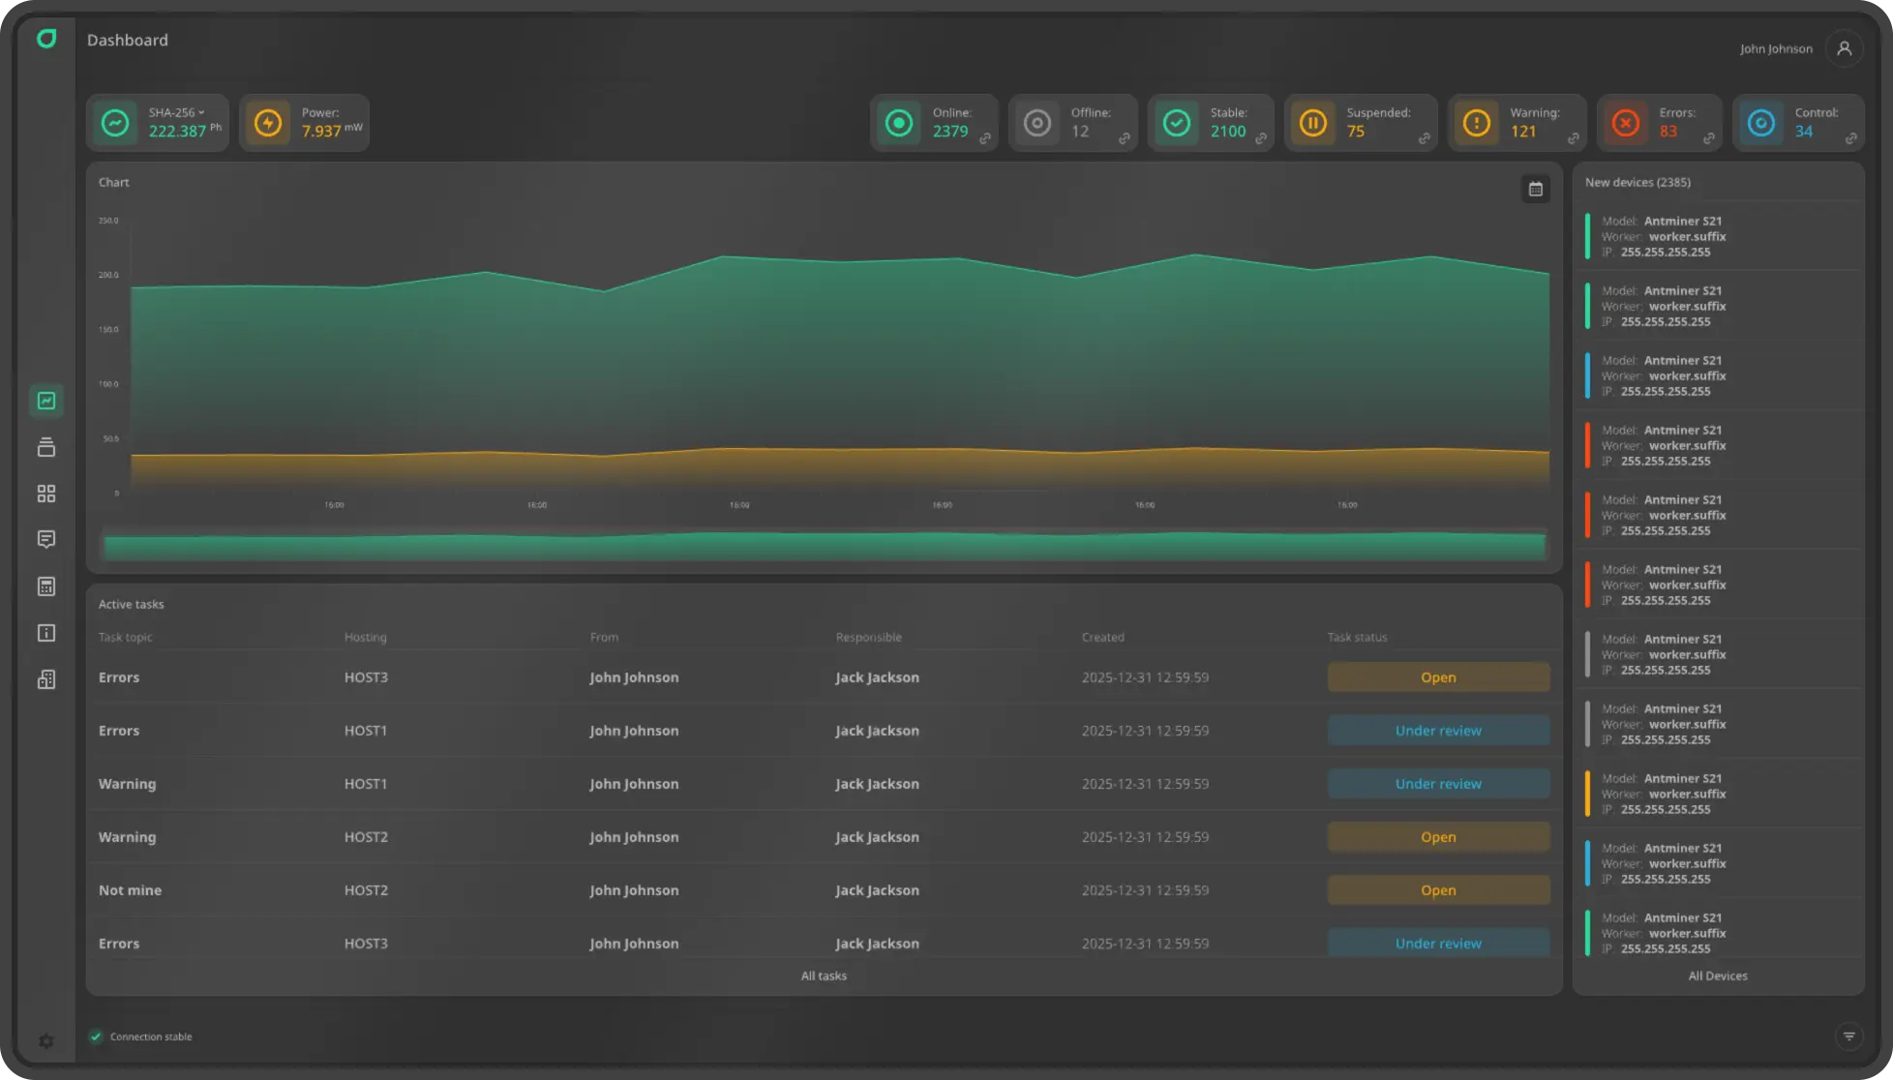The width and height of the screenshot is (1893, 1080).
Task: Open the settings gear at bottom left
Action: click(x=45, y=1040)
